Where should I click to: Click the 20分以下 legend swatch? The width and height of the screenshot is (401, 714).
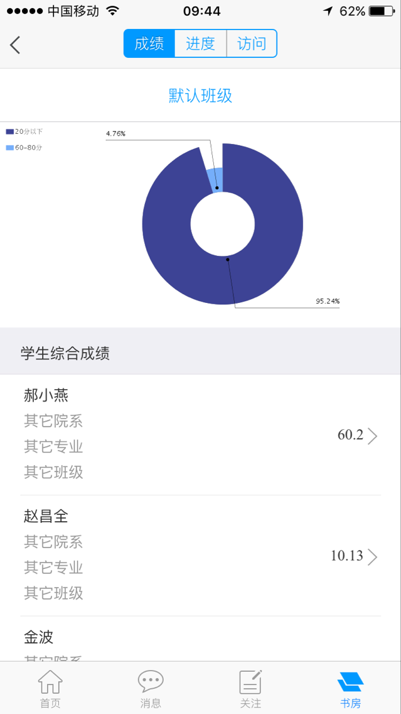(x=9, y=132)
